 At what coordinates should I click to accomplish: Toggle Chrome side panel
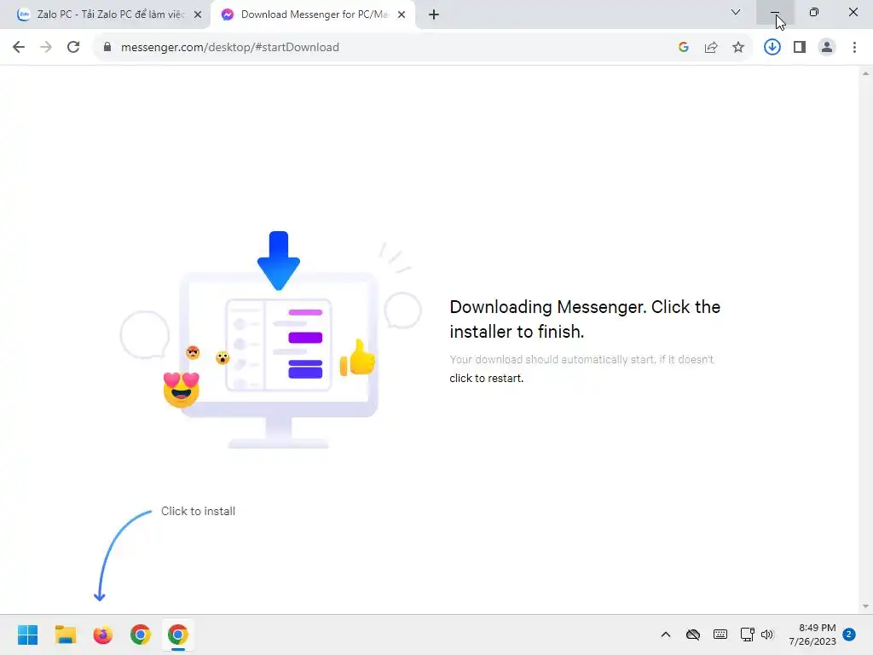click(x=800, y=48)
